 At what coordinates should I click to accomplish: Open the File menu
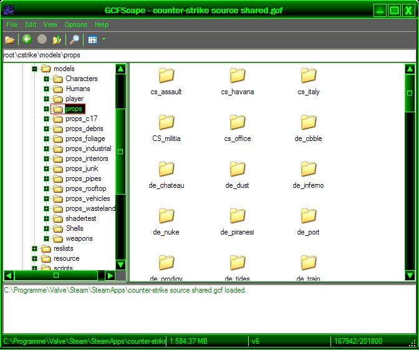coord(12,24)
